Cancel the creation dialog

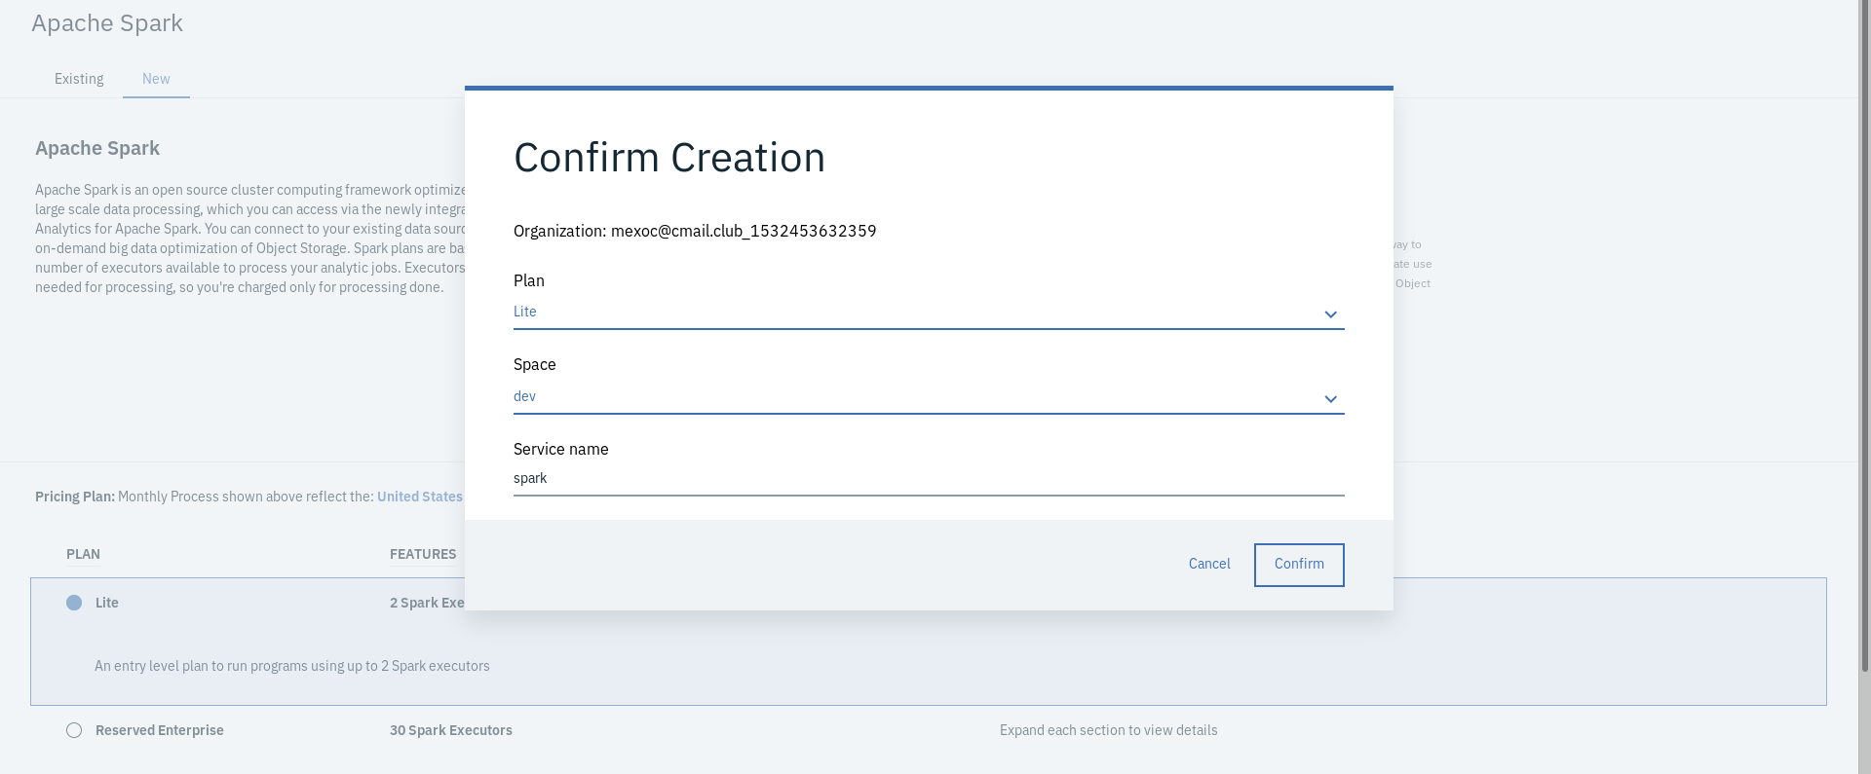1209,564
